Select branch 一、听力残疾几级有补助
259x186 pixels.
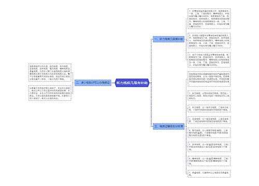(168, 39)
